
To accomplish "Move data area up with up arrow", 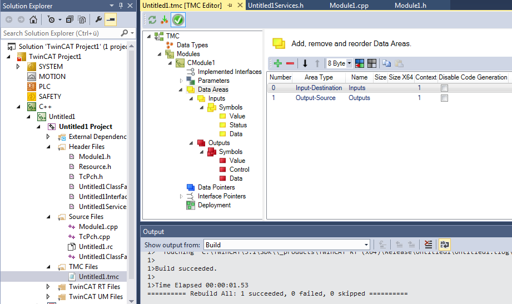I will pos(317,63).
